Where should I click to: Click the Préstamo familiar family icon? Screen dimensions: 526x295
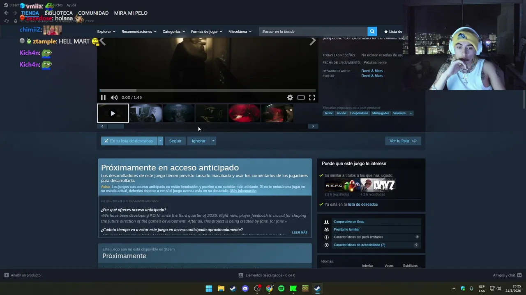(x=327, y=229)
